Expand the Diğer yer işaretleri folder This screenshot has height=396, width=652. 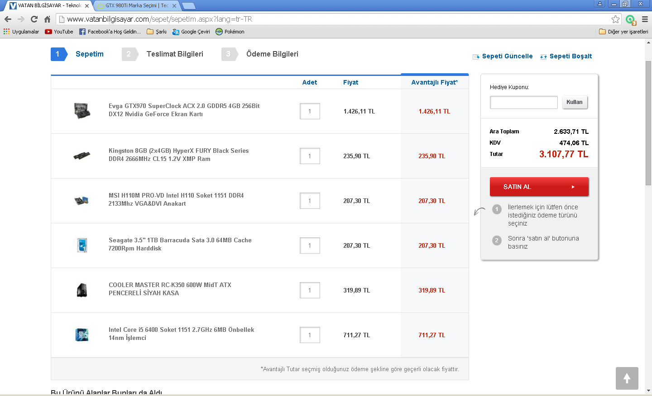tap(623, 32)
